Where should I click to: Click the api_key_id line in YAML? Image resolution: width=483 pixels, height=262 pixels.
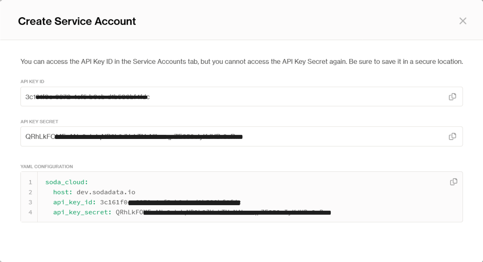74,202
